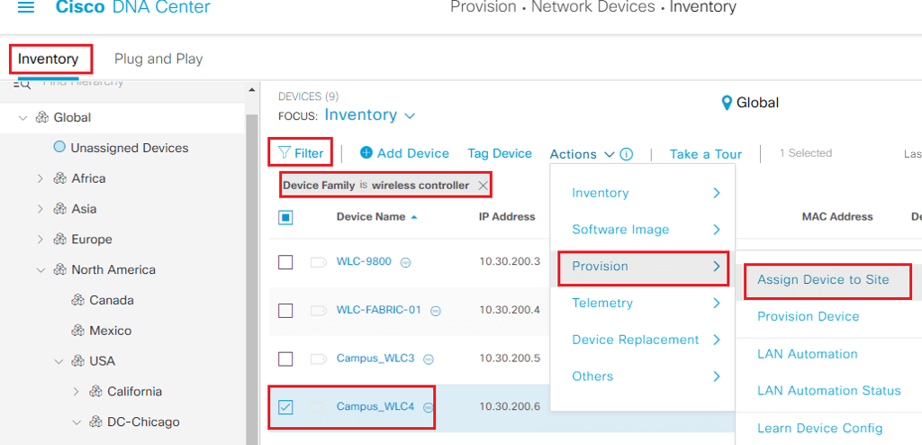Image resolution: width=922 pixels, height=445 pixels.
Task: Switch to the Plug and Play tab
Action: pyautogui.click(x=158, y=59)
